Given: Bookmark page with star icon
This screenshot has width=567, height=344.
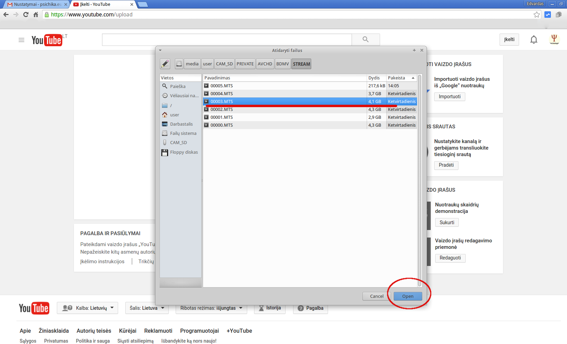Looking at the screenshot, I should click(x=537, y=14).
